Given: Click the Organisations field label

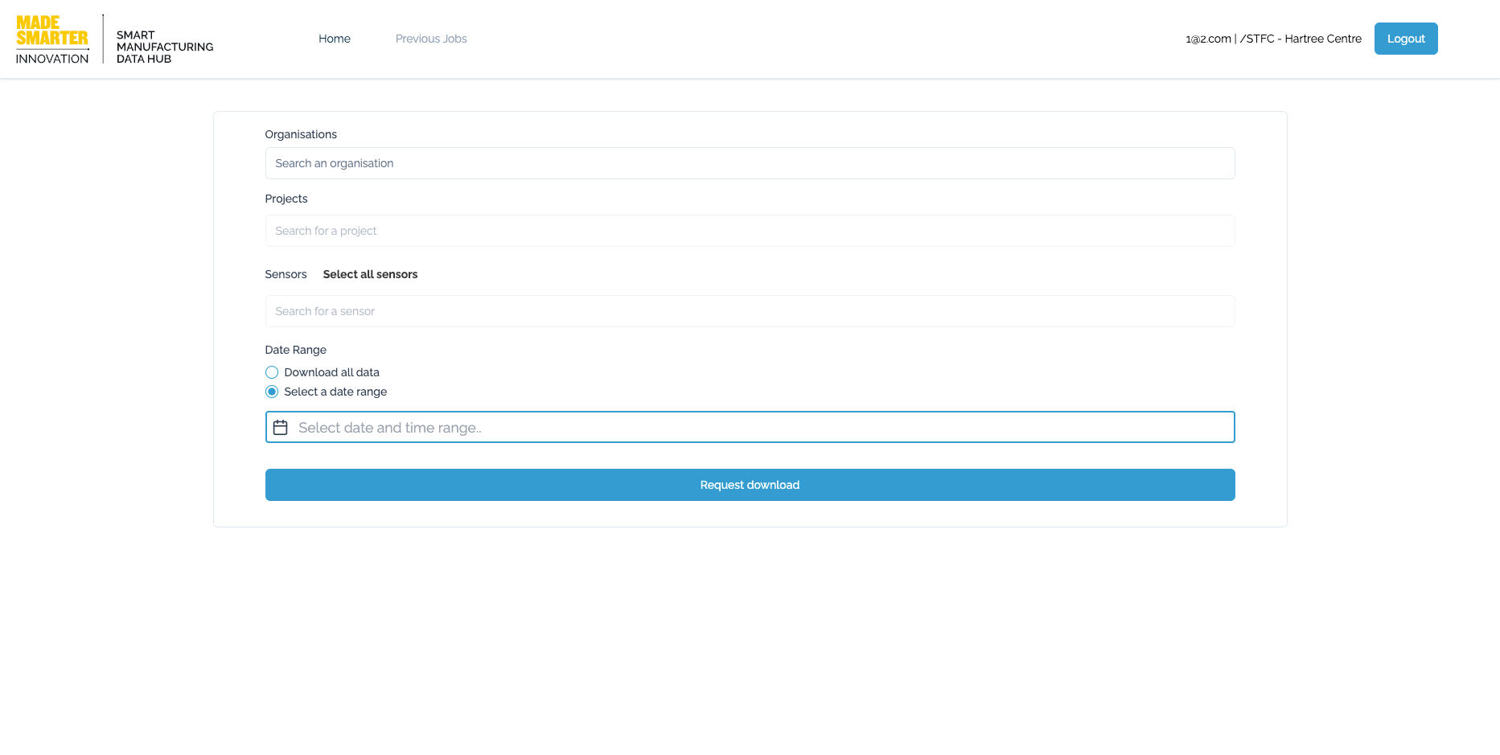Looking at the screenshot, I should tap(301, 134).
